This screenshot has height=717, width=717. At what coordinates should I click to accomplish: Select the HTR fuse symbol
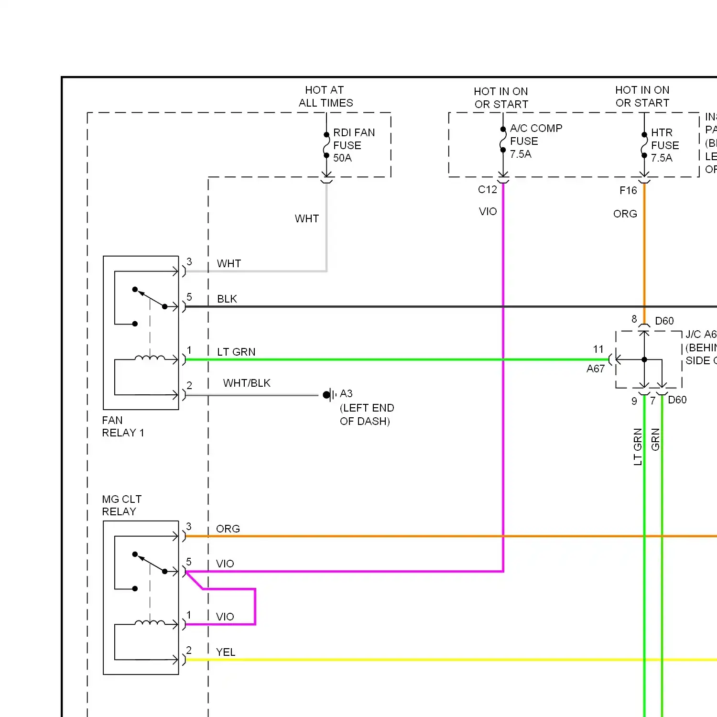(644, 145)
